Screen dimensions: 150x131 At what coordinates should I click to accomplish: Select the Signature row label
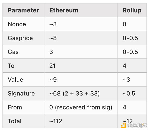(x=21, y=93)
